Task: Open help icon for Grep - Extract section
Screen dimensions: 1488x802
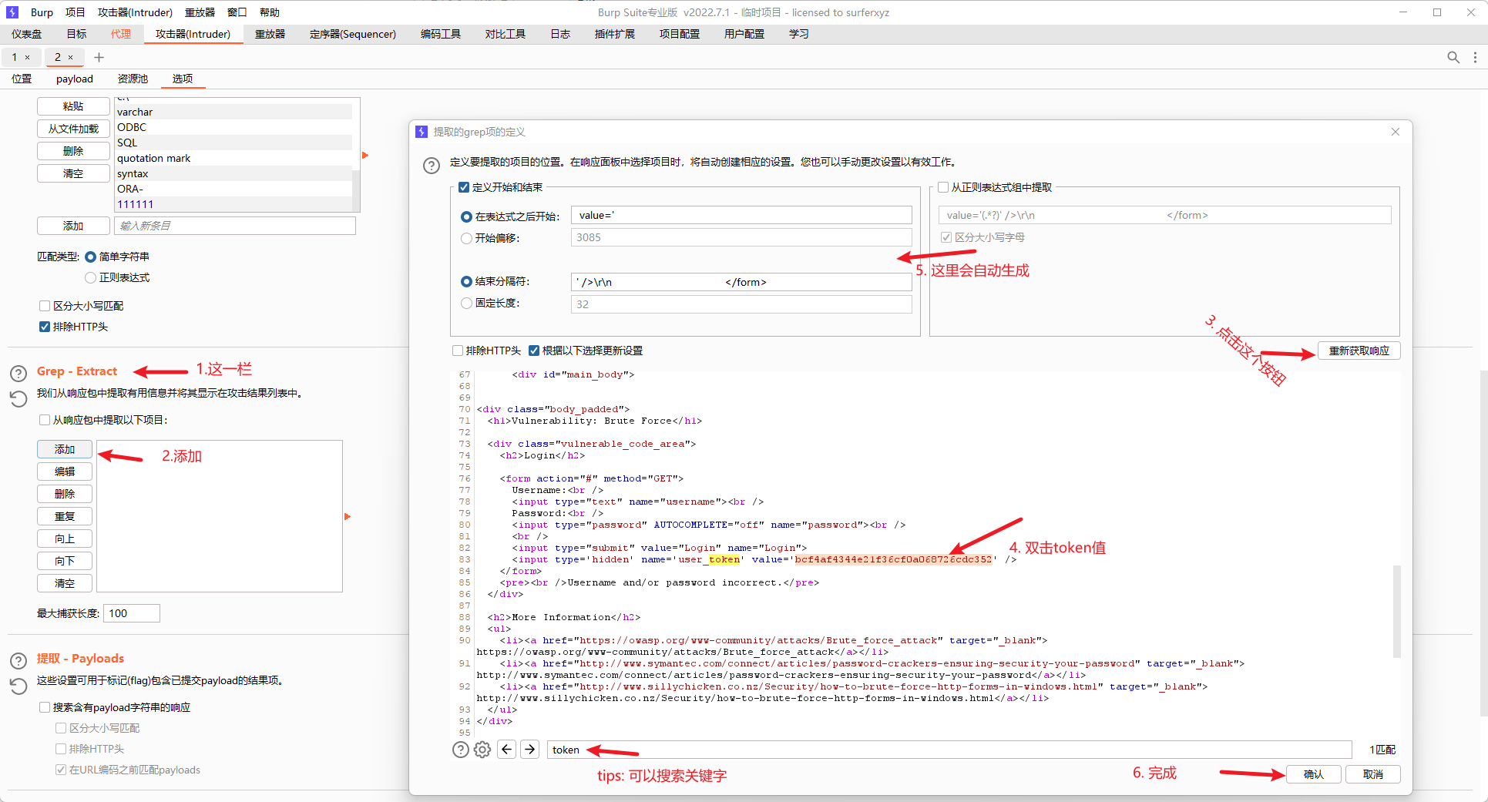Action: point(18,374)
